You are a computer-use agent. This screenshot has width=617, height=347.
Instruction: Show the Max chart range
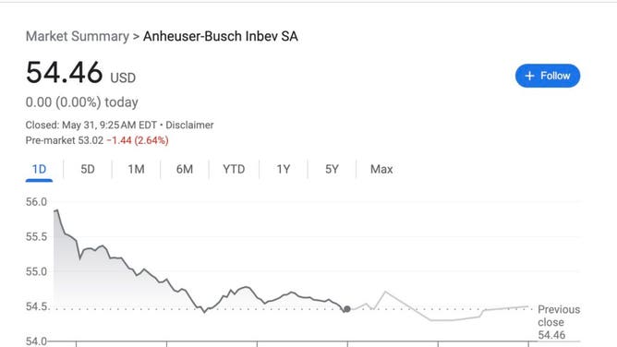(x=381, y=170)
